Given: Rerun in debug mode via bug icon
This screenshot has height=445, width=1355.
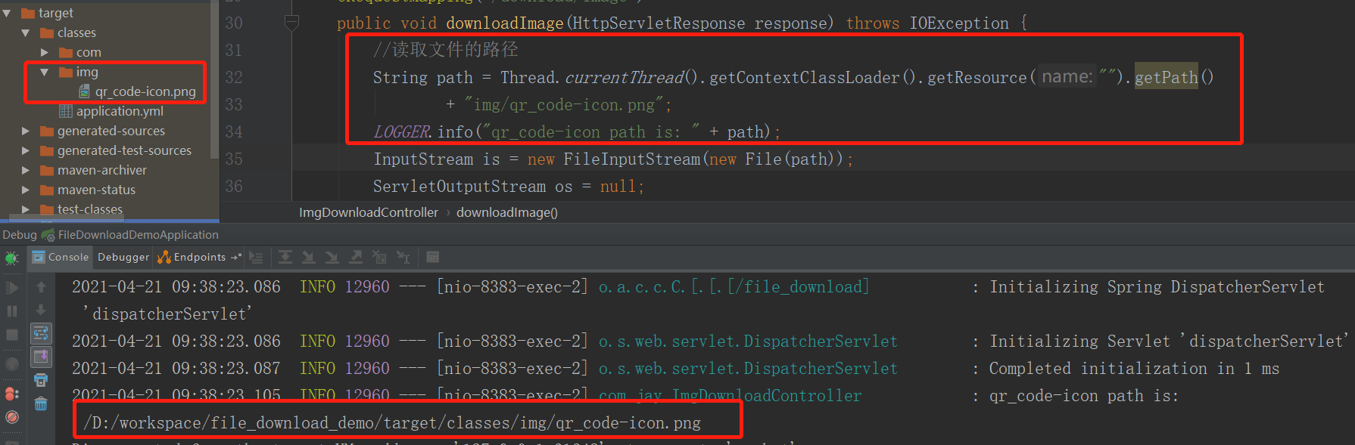Looking at the screenshot, I should [x=12, y=258].
